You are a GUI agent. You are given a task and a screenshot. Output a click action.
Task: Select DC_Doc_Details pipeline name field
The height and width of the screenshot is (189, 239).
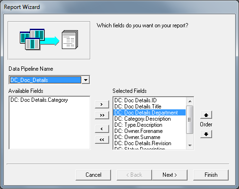[x=45, y=80]
